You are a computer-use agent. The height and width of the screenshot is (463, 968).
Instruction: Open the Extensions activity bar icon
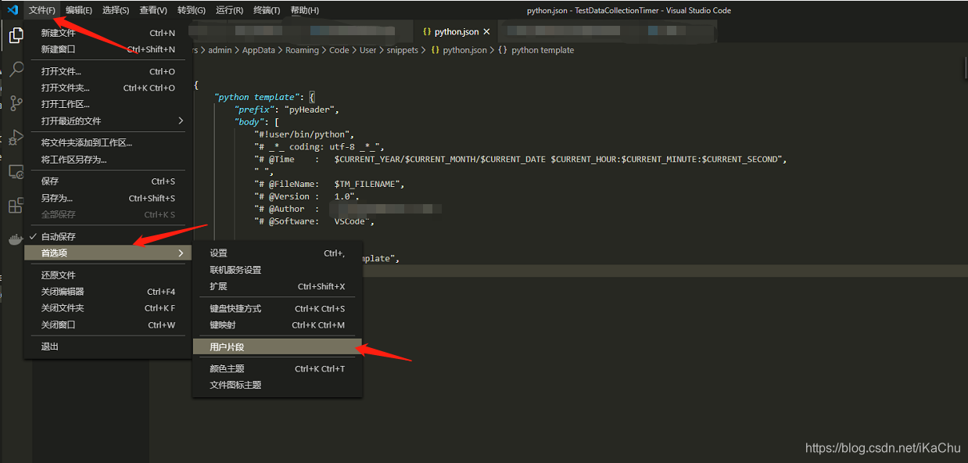click(16, 206)
